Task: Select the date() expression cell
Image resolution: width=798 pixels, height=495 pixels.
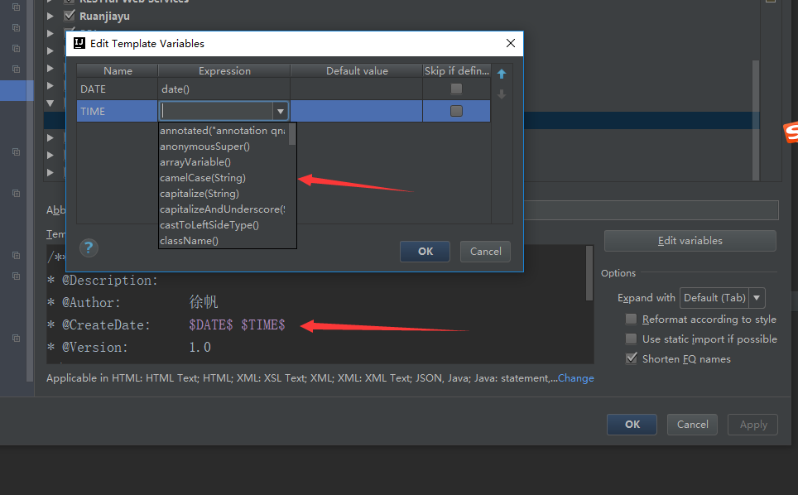Action: [224, 89]
